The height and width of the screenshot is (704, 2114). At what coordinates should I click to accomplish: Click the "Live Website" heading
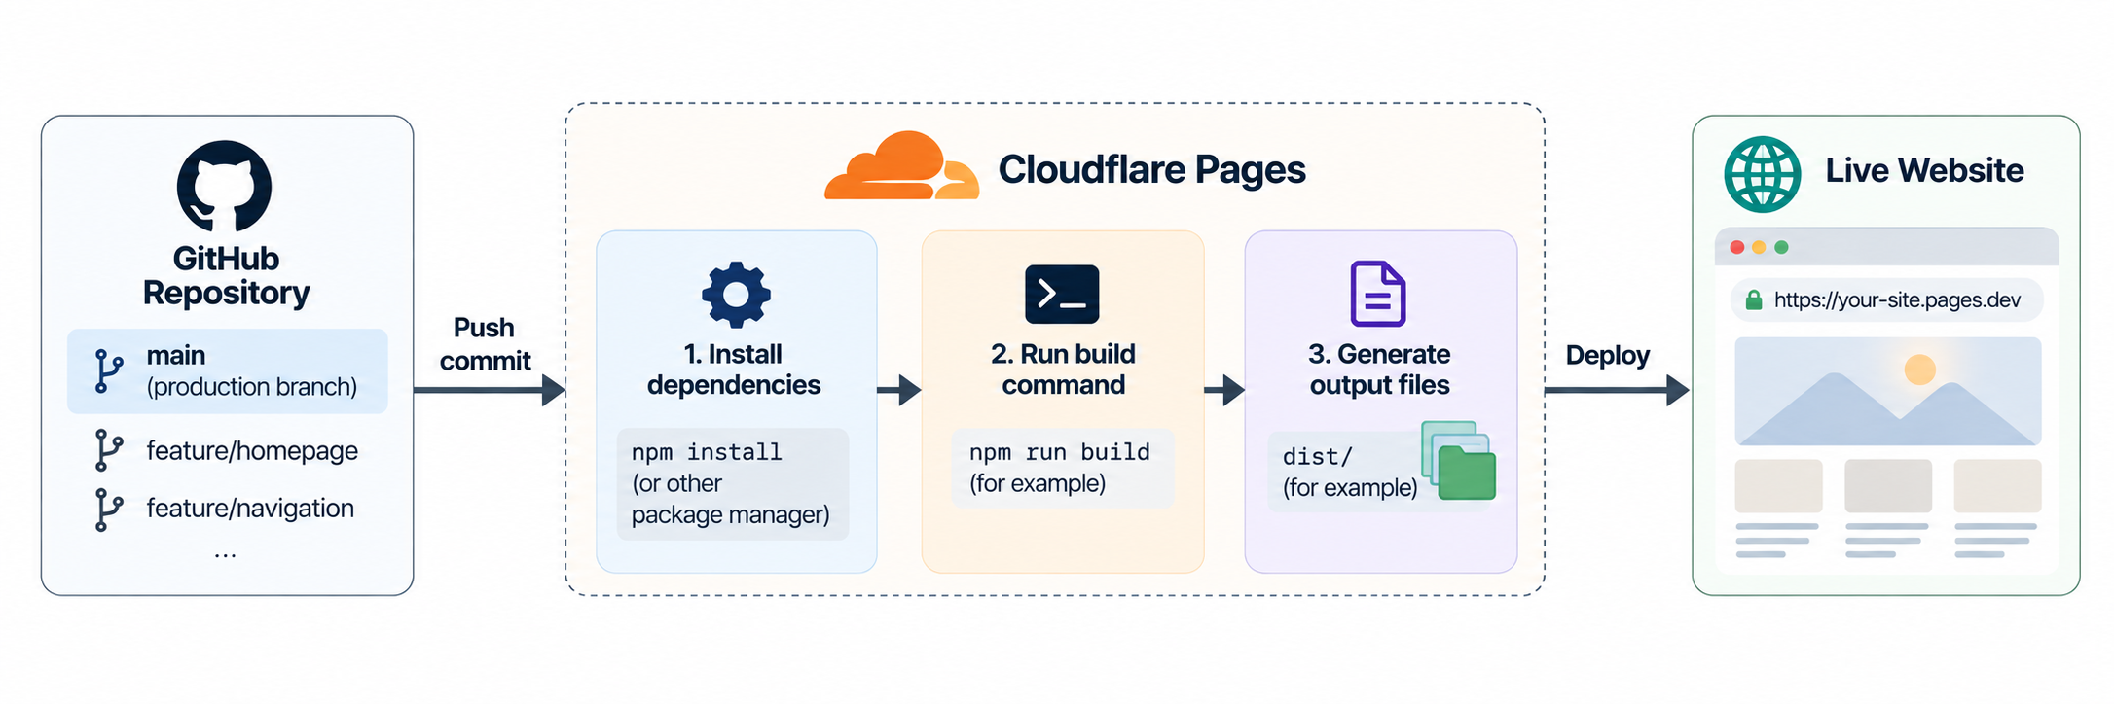1924,170
